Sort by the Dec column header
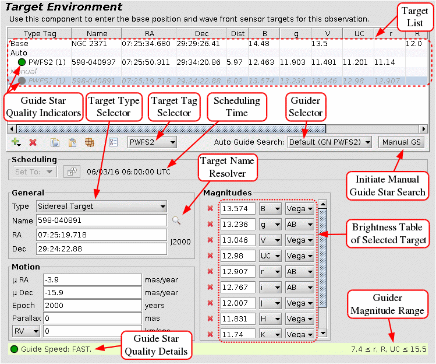436x364 pixels. coord(201,33)
